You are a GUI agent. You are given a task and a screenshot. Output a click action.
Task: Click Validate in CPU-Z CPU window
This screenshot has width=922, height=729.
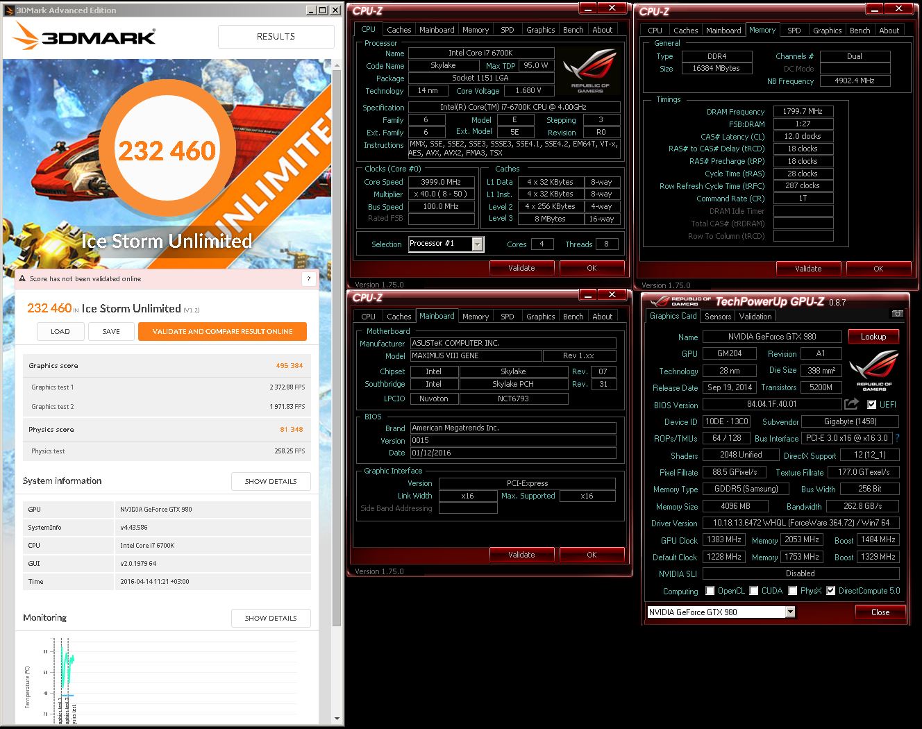(x=521, y=268)
